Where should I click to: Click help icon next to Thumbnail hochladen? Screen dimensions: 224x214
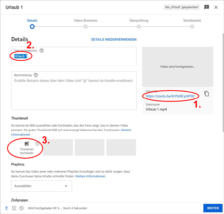click(x=37, y=144)
